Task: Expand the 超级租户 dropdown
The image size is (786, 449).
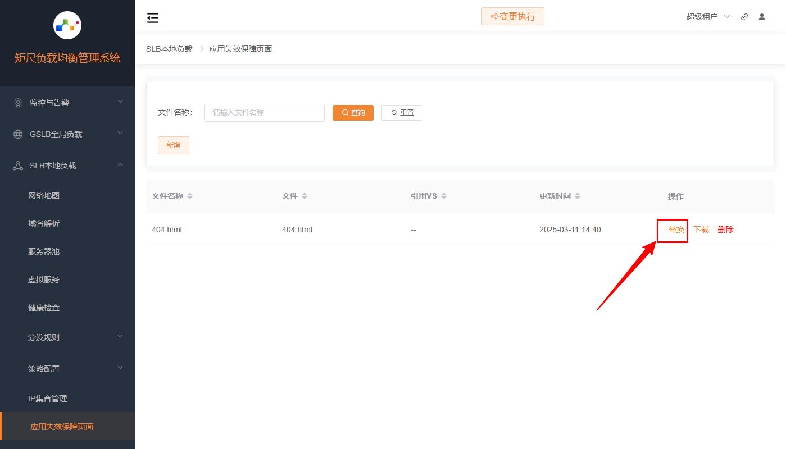Action: pyautogui.click(x=707, y=16)
